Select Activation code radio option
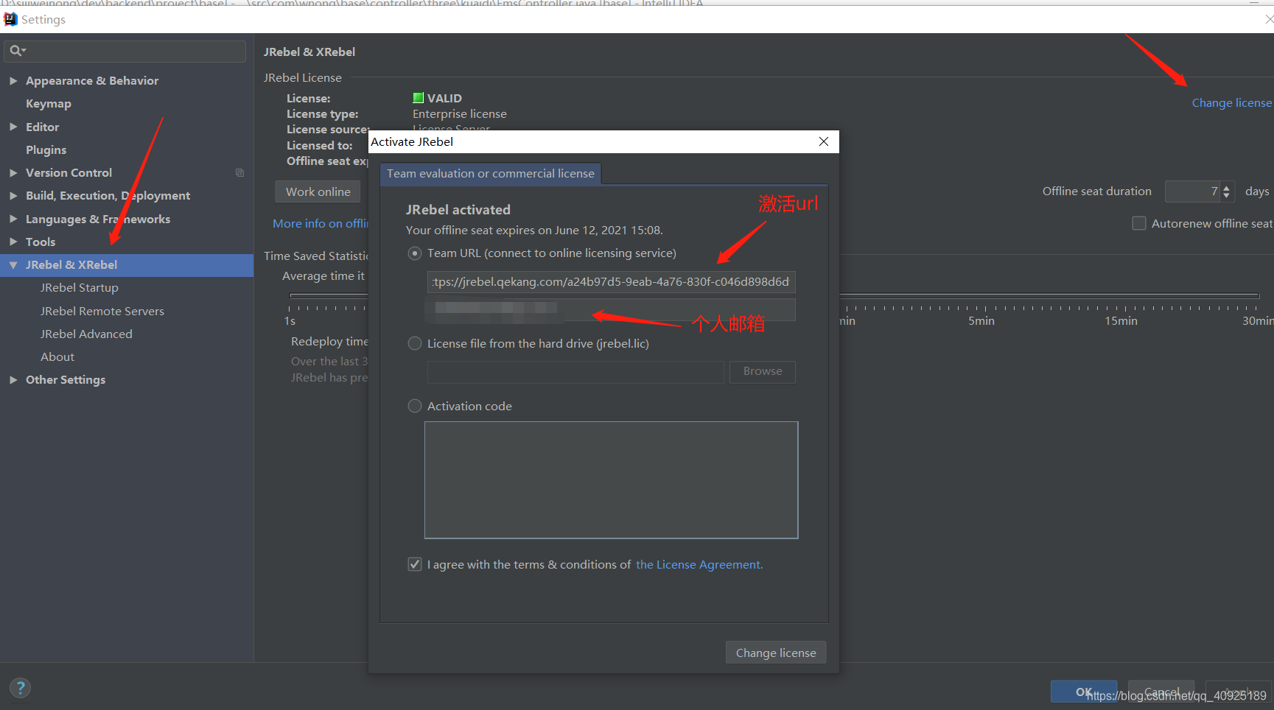The image size is (1274, 710). tap(415, 407)
